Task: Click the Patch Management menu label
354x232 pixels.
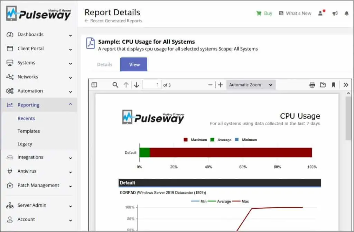Action: 38,185
